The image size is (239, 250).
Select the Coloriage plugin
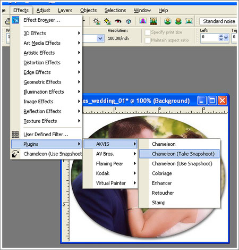click(179, 173)
